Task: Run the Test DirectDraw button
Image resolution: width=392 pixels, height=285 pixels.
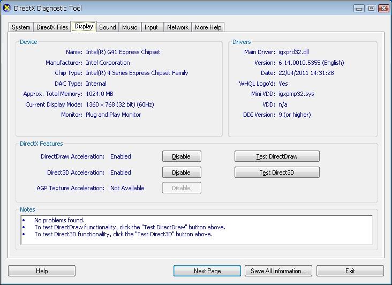Action: coord(277,156)
